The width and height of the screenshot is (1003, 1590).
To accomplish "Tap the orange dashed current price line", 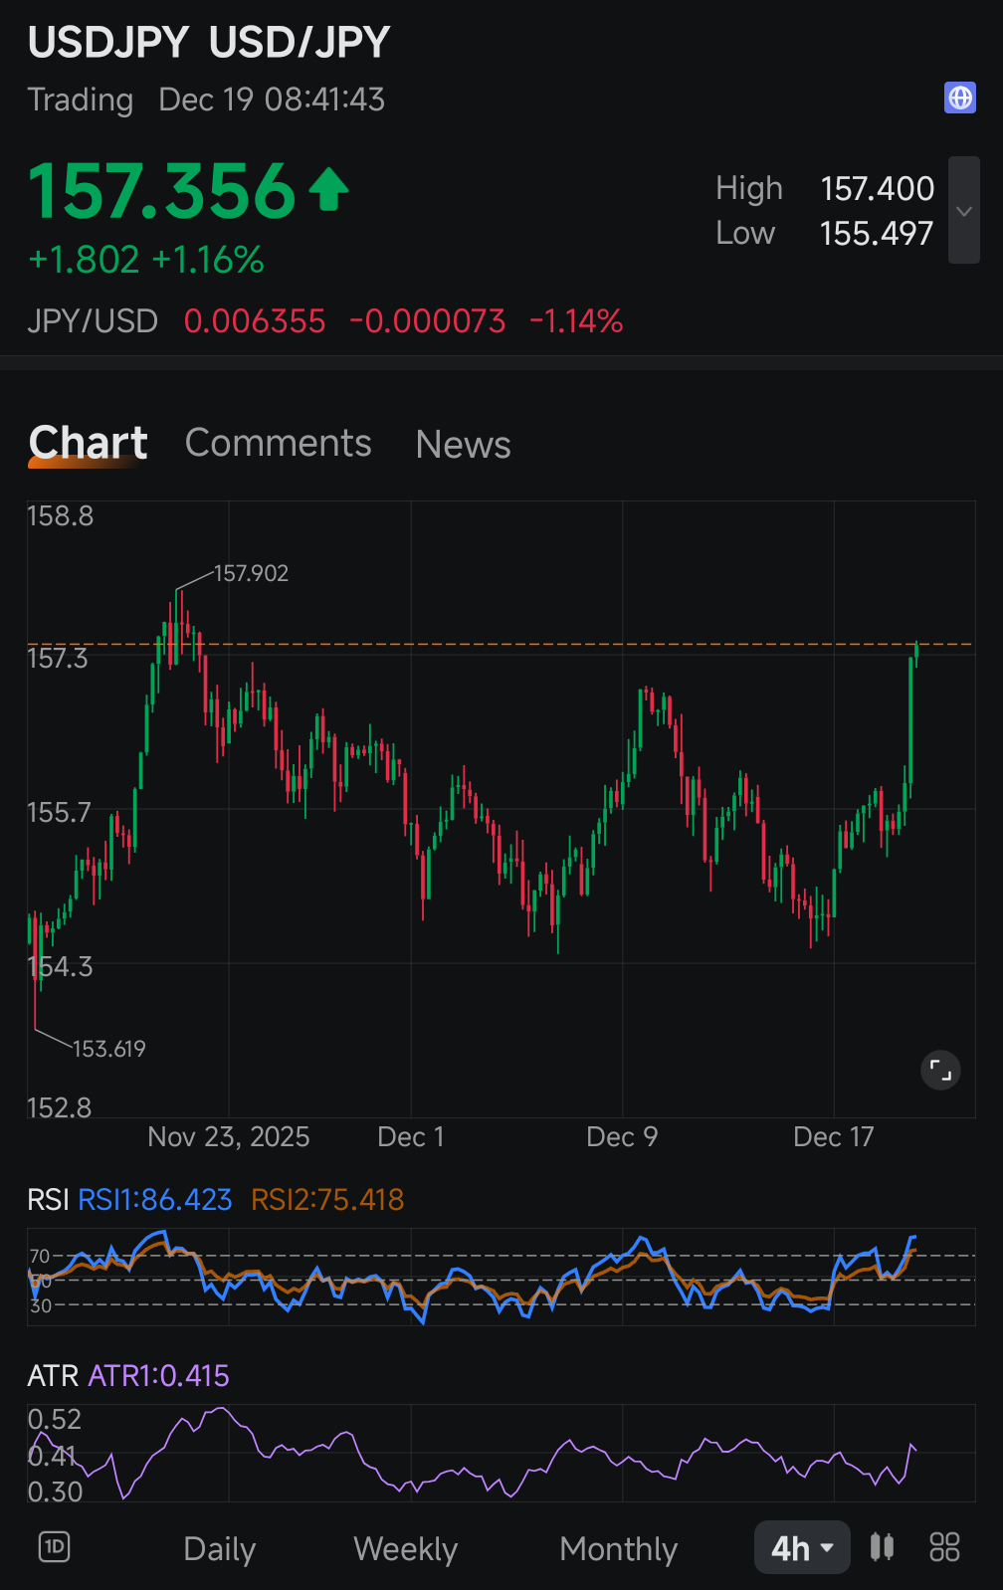I will 501,644.
